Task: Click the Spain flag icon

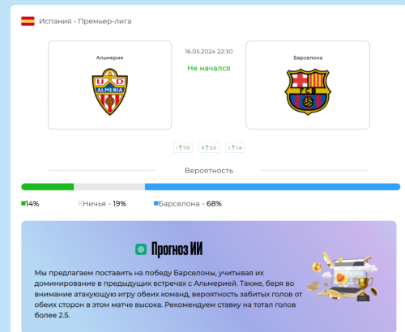Action: [x=28, y=21]
